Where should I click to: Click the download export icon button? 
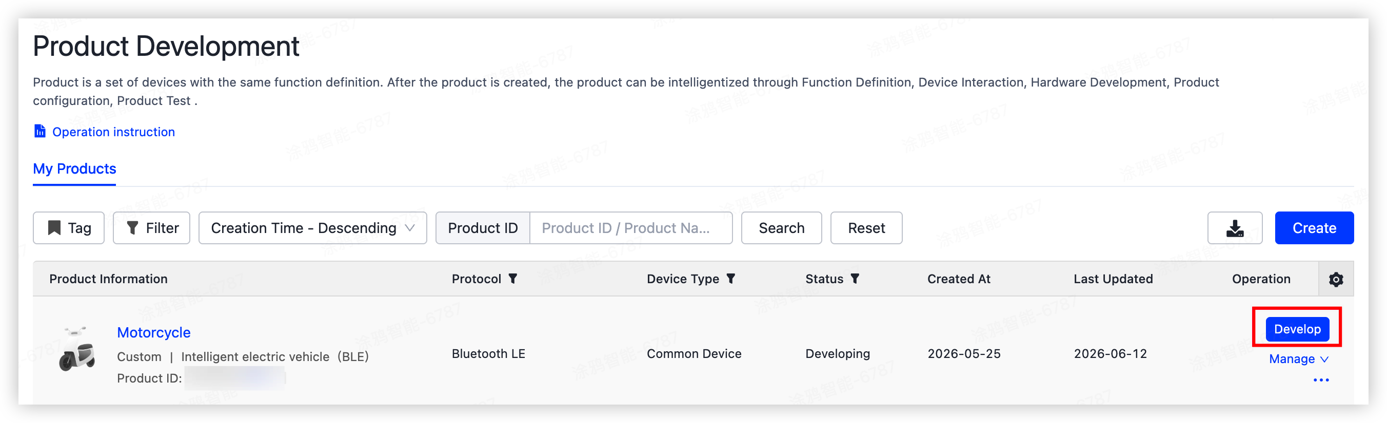(x=1234, y=228)
